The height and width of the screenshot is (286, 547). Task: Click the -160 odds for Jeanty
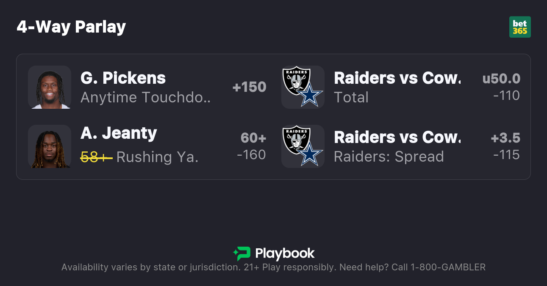[251, 155]
